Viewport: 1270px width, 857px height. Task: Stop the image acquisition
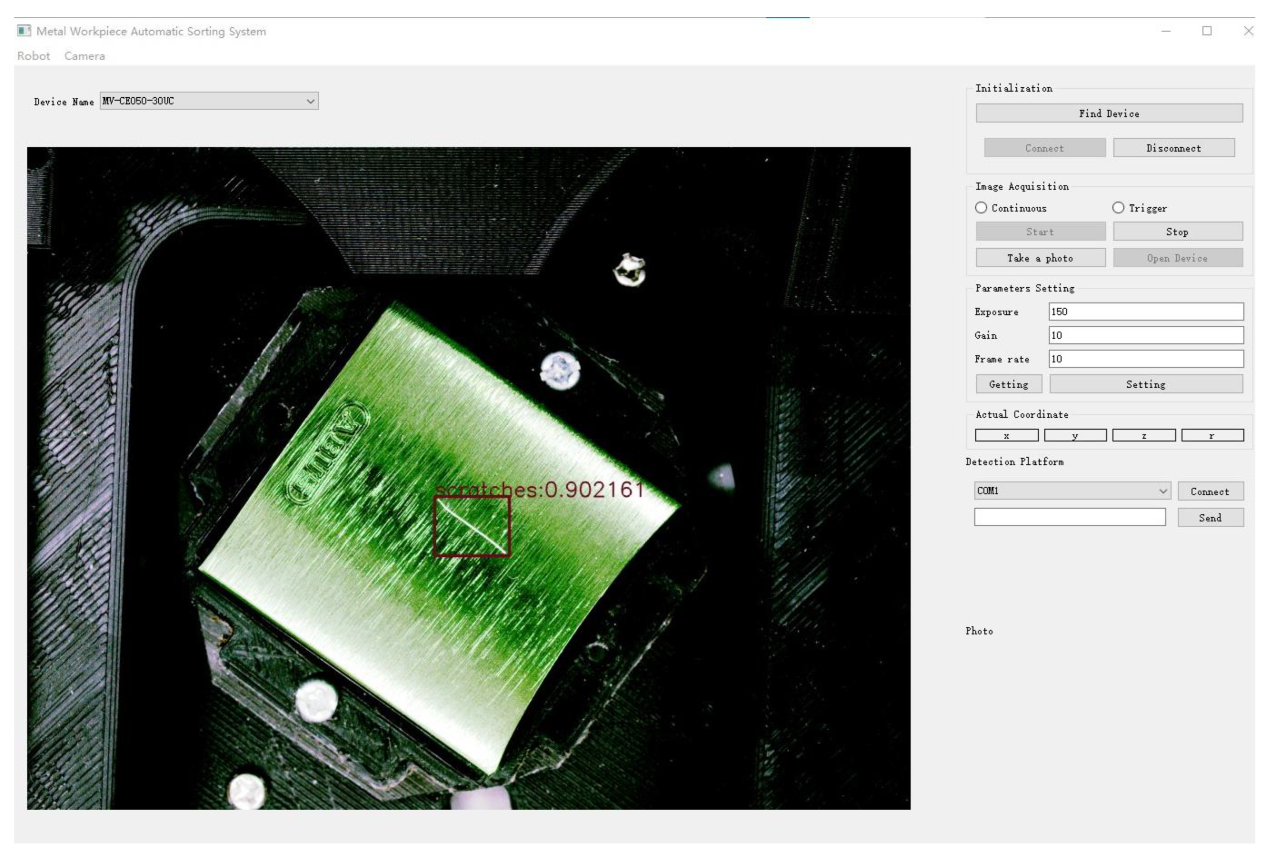pyautogui.click(x=1177, y=232)
